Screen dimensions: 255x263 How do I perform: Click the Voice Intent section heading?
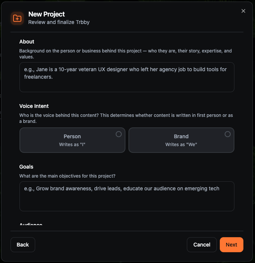pyautogui.click(x=34, y=106)
